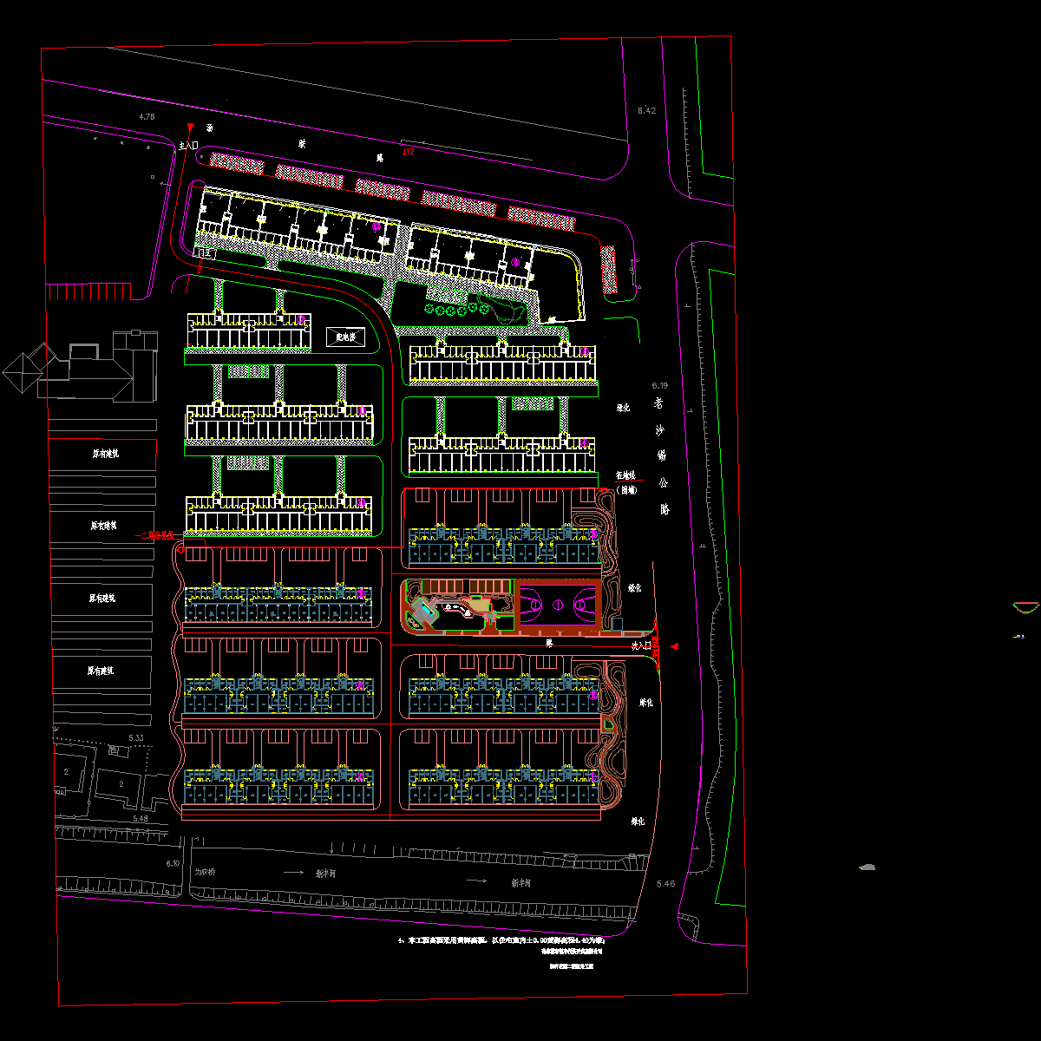
Task: Select the red J12 label on the north road
Action: coord(408,152)
